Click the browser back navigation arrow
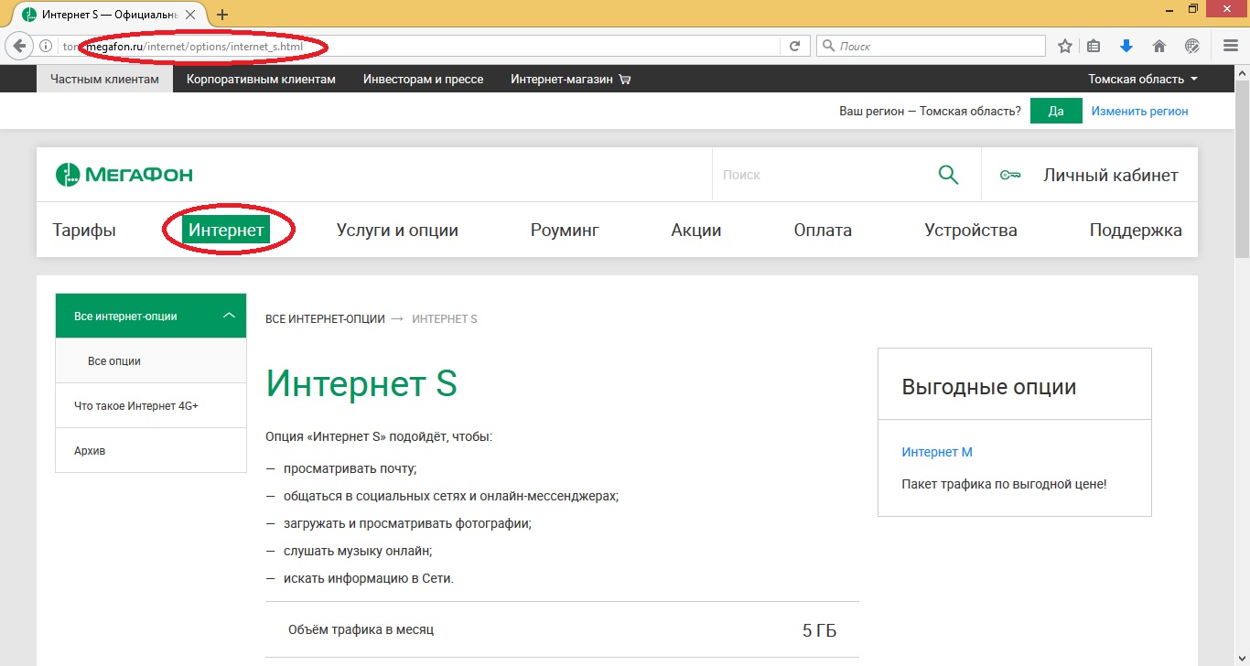Screen dimensions: 1250x666 coord(19,45)
